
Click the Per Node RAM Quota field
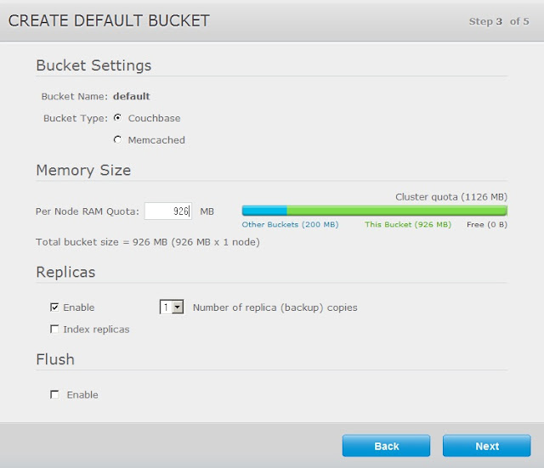[x=168, y=211]
